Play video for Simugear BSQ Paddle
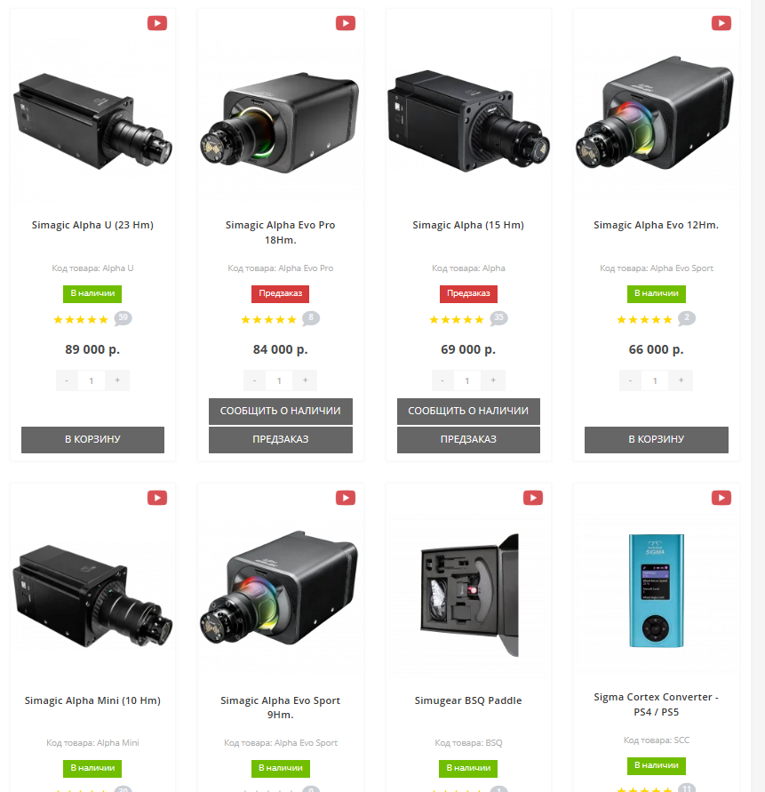 point(533,498)
